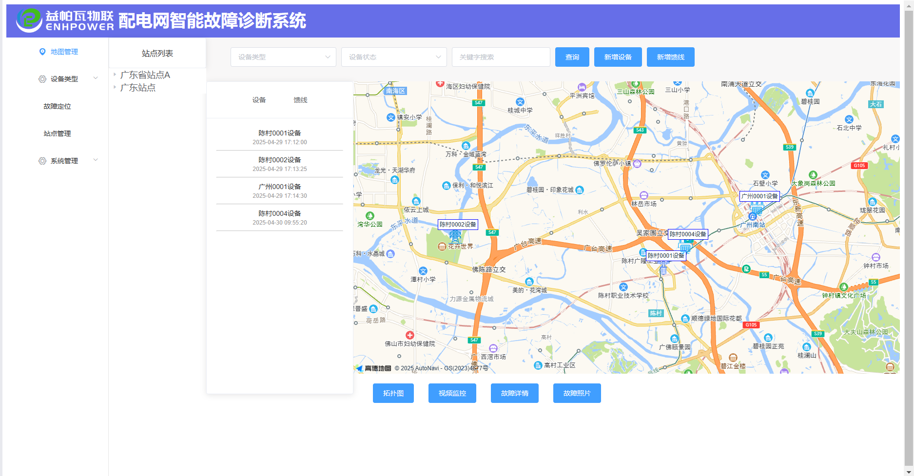Select the 陈村0002设备 list entry

(x=280, y=164)
